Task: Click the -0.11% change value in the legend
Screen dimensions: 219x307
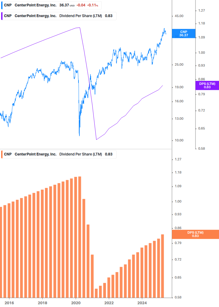Action: [93, 5]
